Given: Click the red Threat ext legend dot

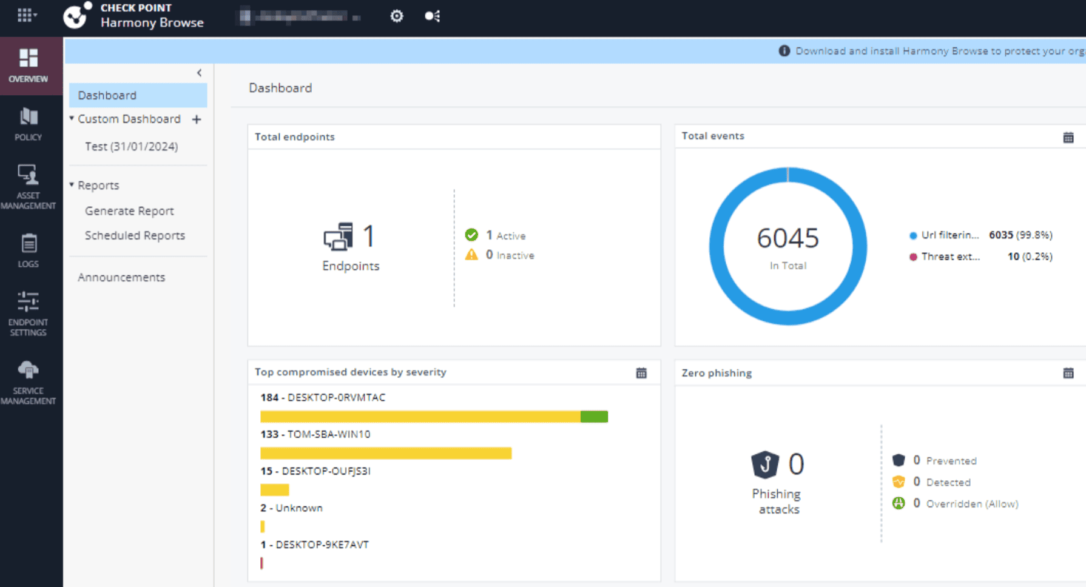Looking at the screenshot, I should pyautogui.click(x=913, y=257).
